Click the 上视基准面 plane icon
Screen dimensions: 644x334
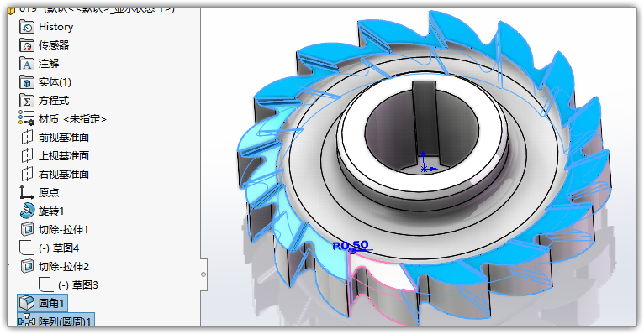coord(27,155)
